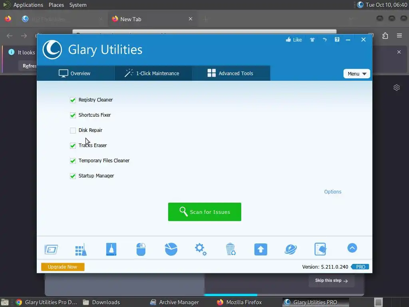This screenshot has width=409, height=307.
Task: Launch the Registry Cleaner grid-and-broom dock icon
Action: 81,249
